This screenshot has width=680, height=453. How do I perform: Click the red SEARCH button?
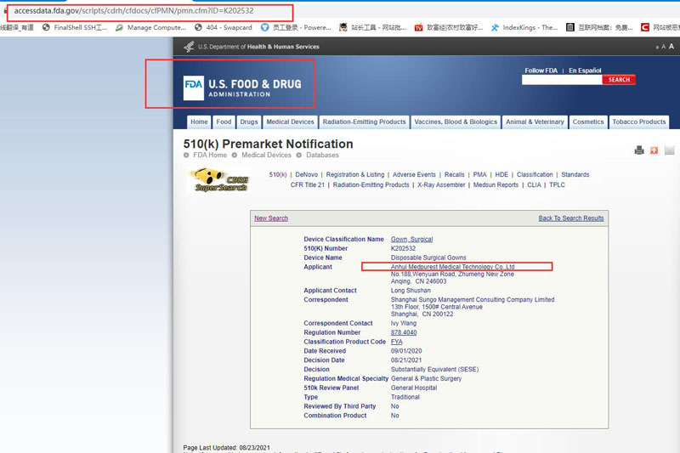coord(619,80)
